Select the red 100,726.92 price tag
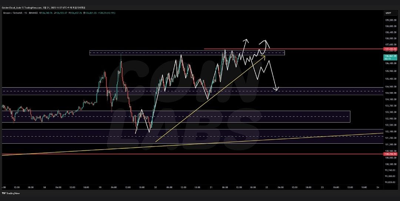Image resolution: width=400 pixels, height=201 pixels. click(x=391, y=154)
